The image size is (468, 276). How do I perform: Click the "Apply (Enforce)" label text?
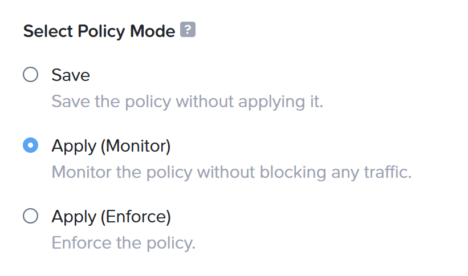(111, 217)
